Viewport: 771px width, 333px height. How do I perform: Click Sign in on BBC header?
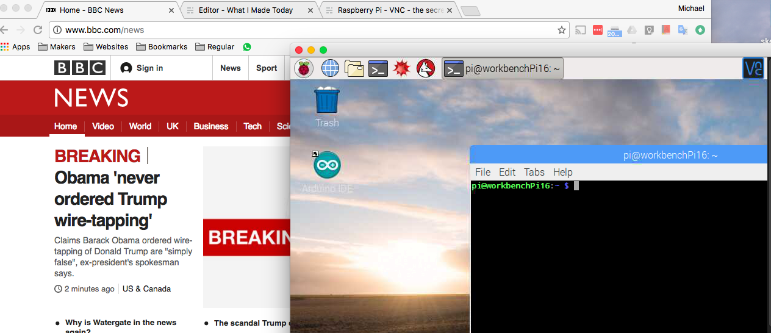tap(142, 68)
